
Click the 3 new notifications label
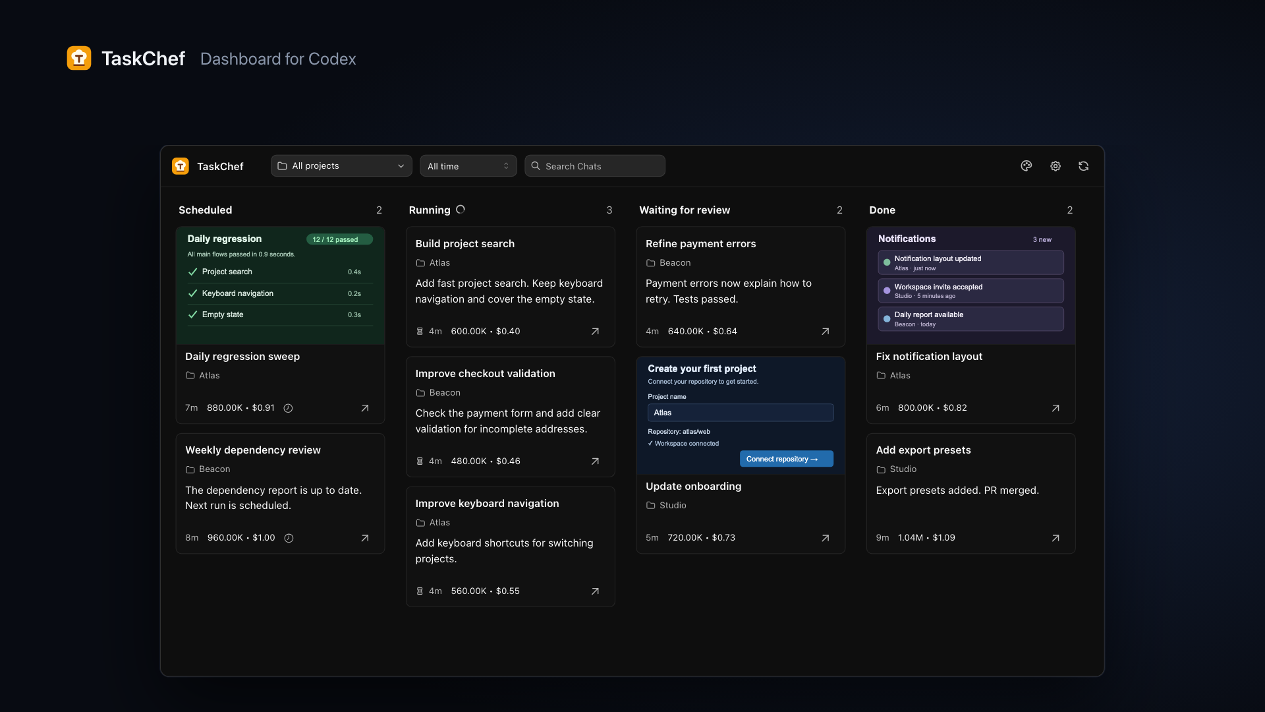coord(1042,239)
